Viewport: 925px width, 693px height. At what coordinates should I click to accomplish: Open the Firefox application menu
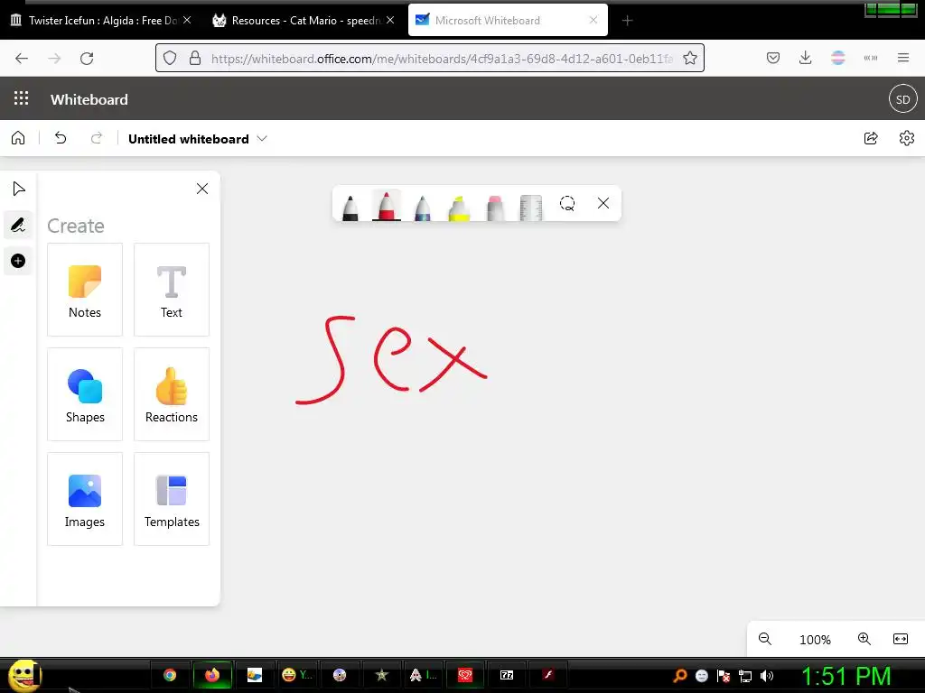point(903,58)
